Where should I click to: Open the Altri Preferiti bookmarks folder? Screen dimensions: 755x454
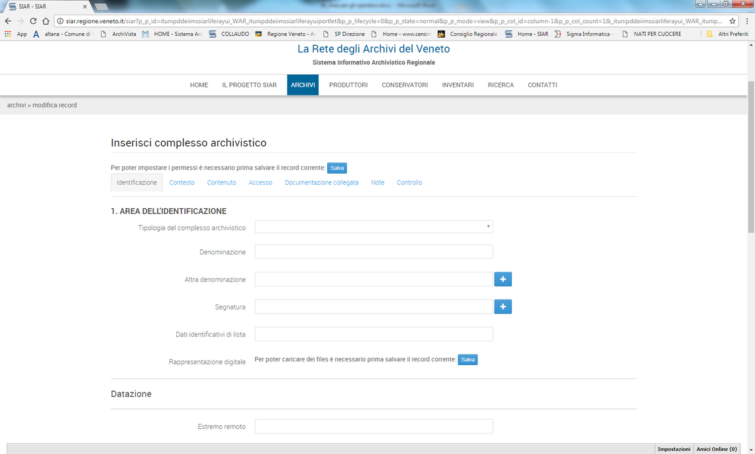[727, 34]
